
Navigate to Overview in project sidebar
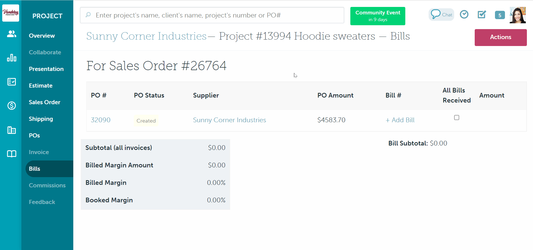coord(42,36)
